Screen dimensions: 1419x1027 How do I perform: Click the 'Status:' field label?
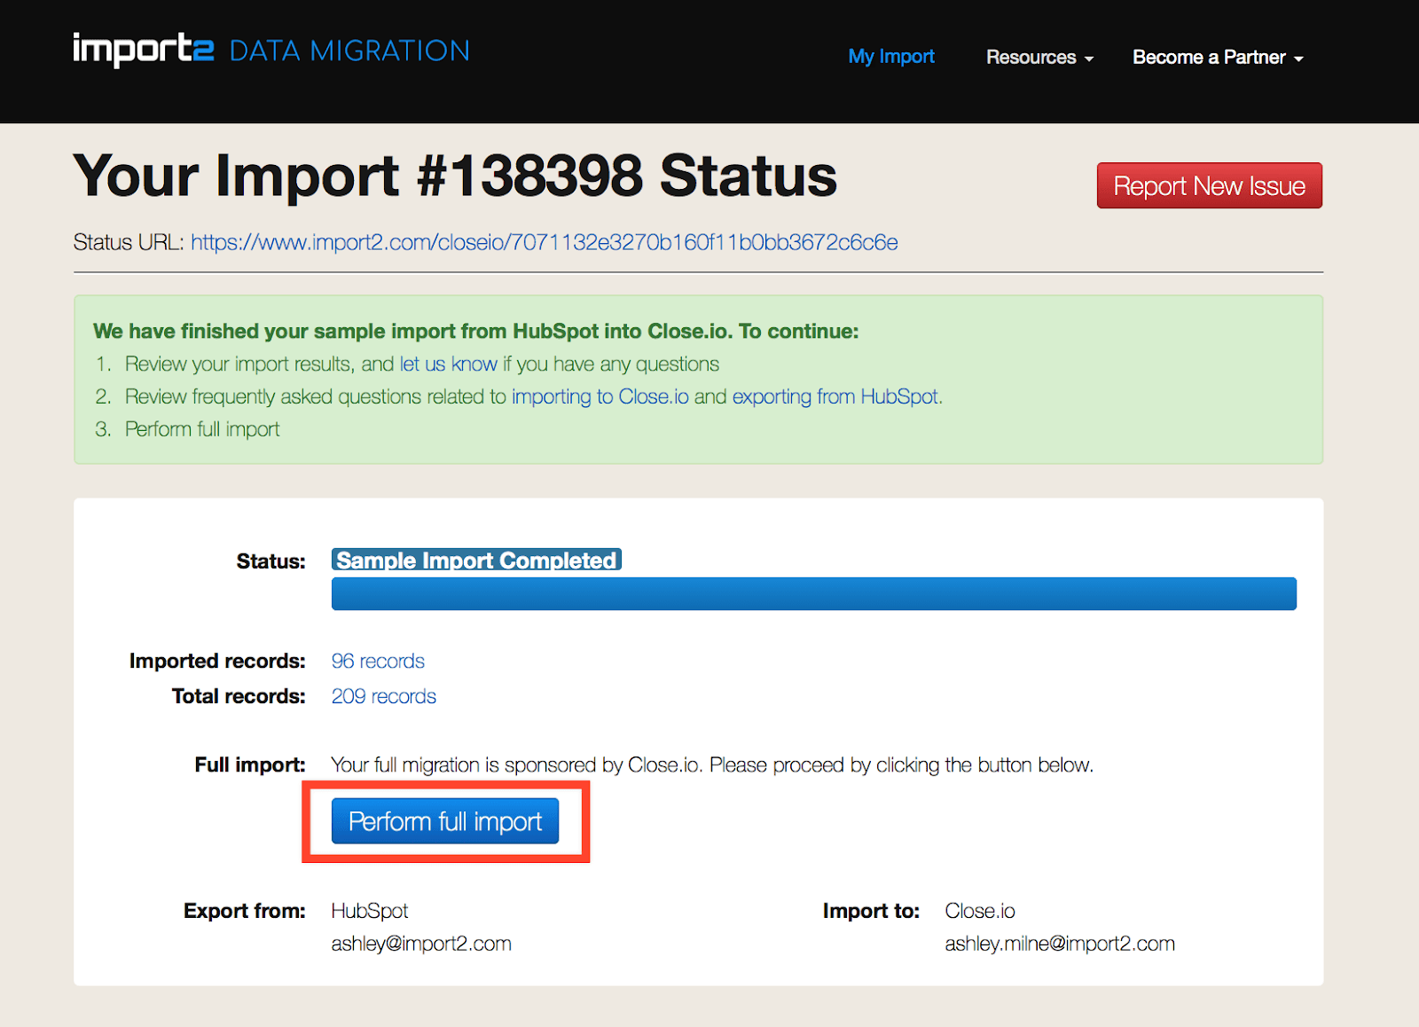[x=270, y=561]
